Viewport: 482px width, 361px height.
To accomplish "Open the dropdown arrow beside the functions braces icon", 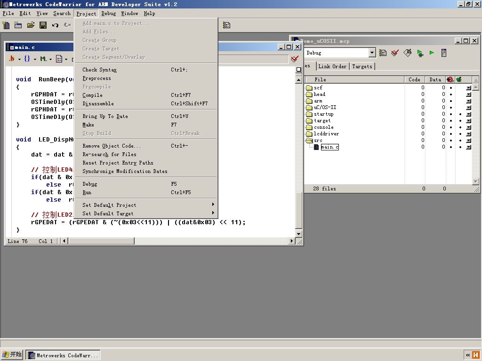I will coord(35,59).
